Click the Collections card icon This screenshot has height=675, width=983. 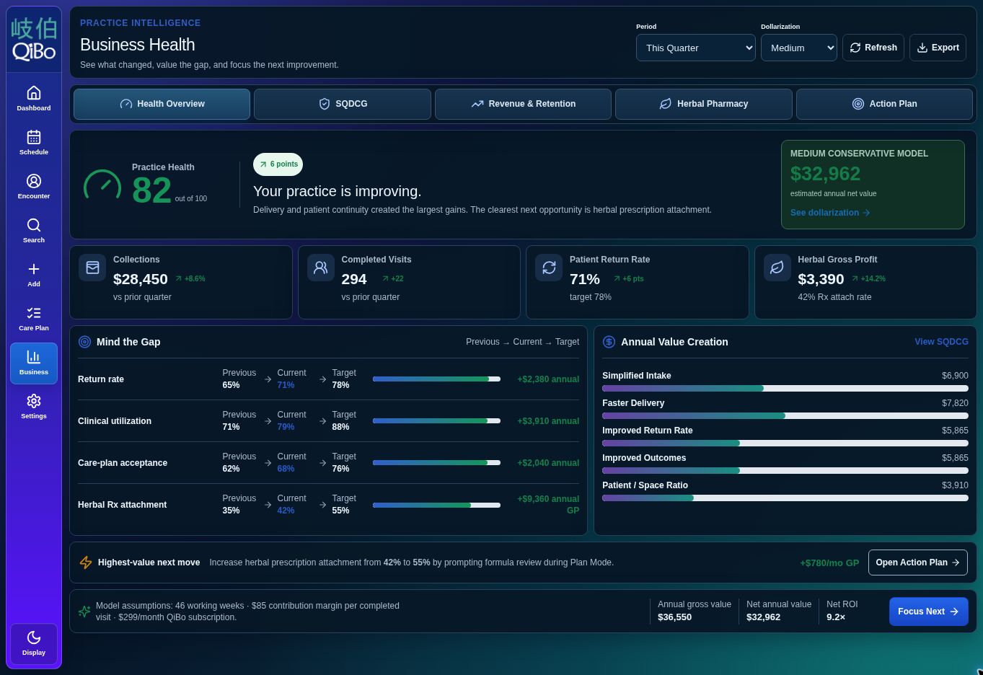tap(92, 268)
